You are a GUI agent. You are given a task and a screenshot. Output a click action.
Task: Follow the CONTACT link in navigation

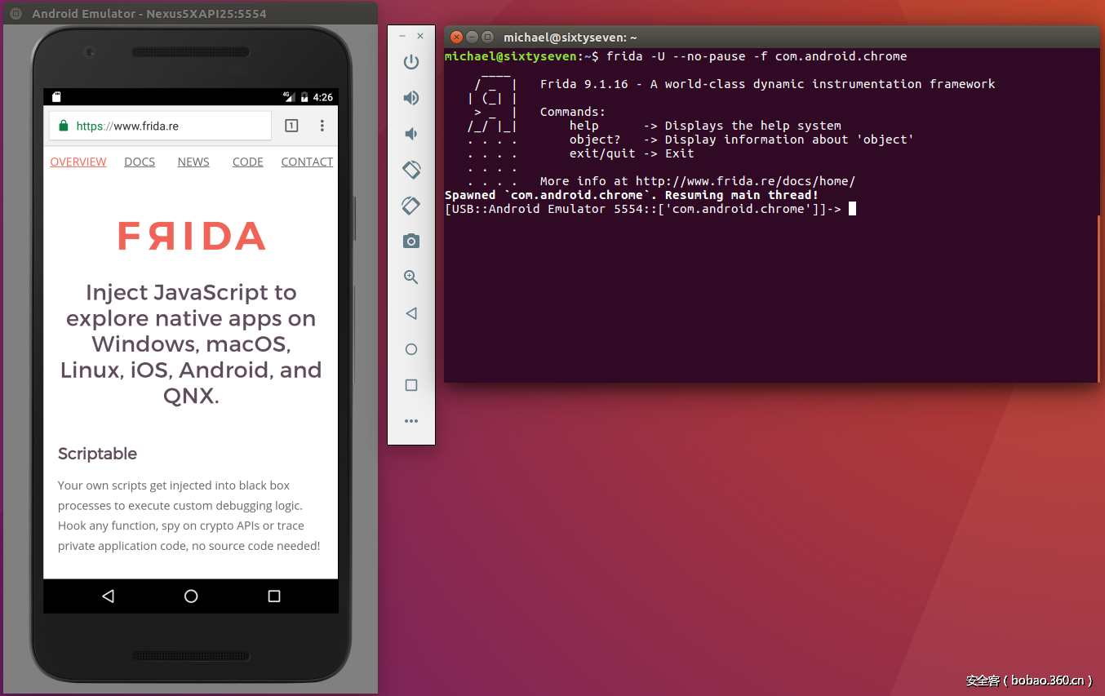click(307, 162)
